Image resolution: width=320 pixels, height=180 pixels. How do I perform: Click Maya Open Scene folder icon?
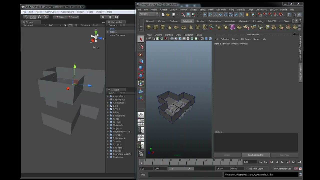point(168,15)
